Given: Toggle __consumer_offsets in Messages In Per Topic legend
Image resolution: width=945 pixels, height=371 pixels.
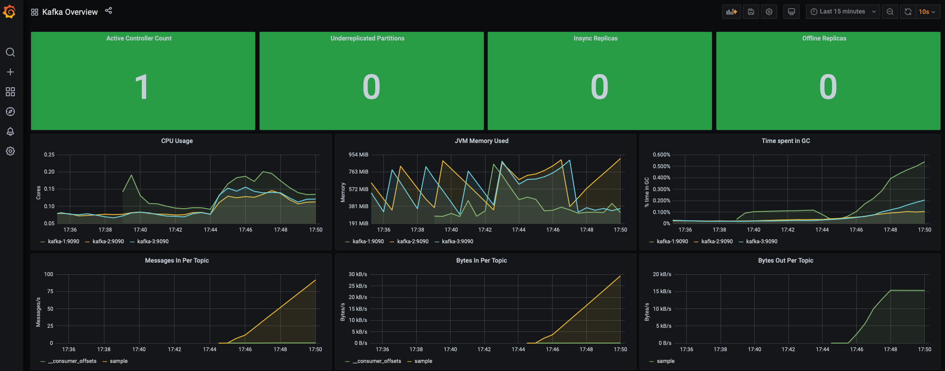Looking at the screenshot, I should 72,361.
